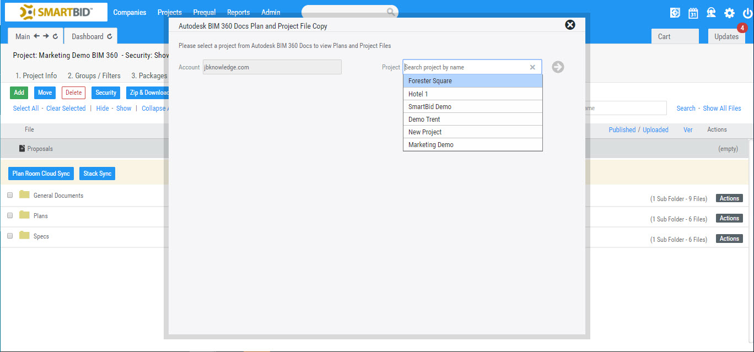Open the Reports menu
Image resolution: width=754 pixels, height=352 pixels.
tap(238, 12)
